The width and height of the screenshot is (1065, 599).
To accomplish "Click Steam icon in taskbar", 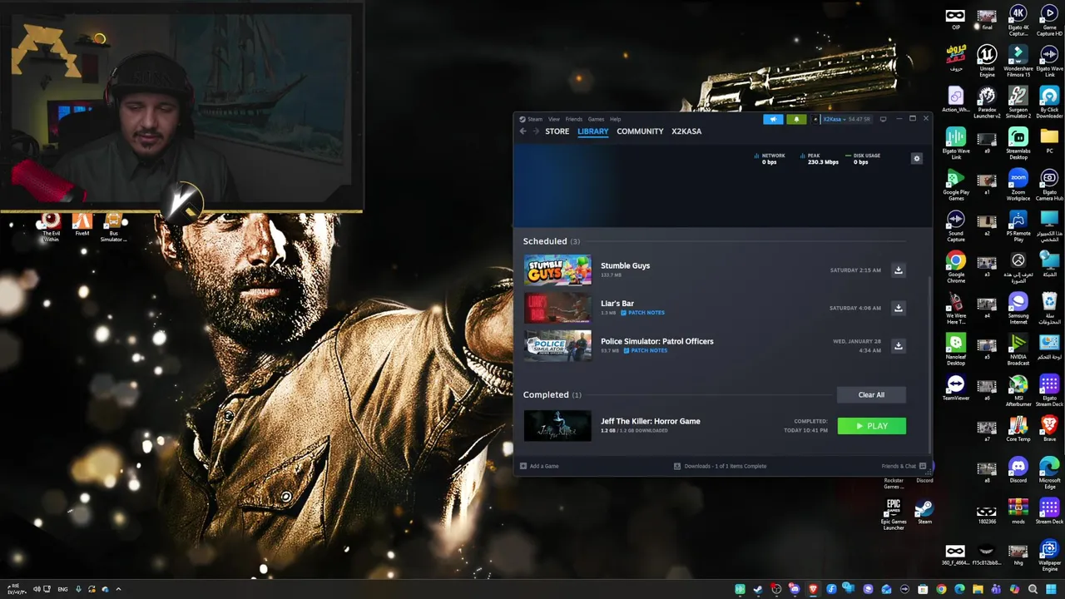I will [758, 589].
